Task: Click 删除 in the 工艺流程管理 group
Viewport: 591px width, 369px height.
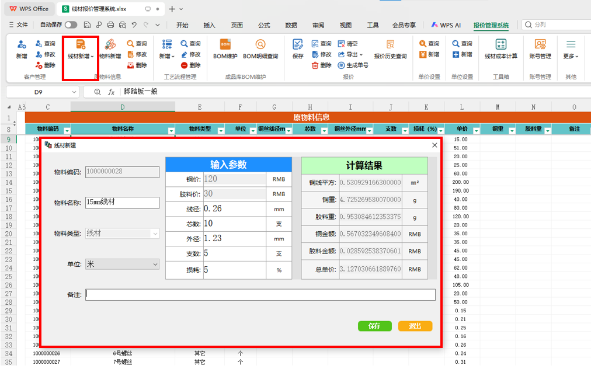Action: point(191,65)
